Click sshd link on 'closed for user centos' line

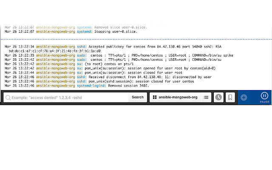[x=82, y=81]
